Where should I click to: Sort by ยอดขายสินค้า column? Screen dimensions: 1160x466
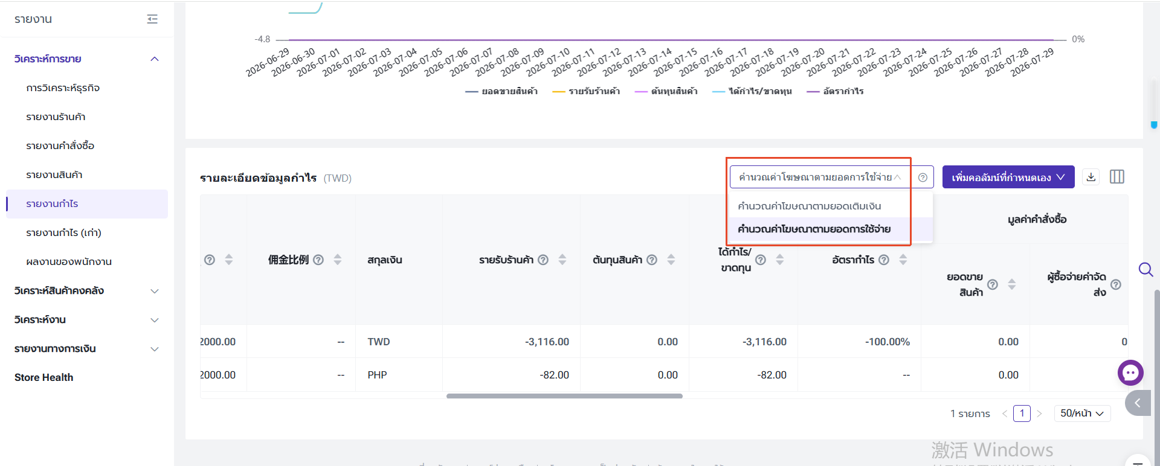(1012, 284)
